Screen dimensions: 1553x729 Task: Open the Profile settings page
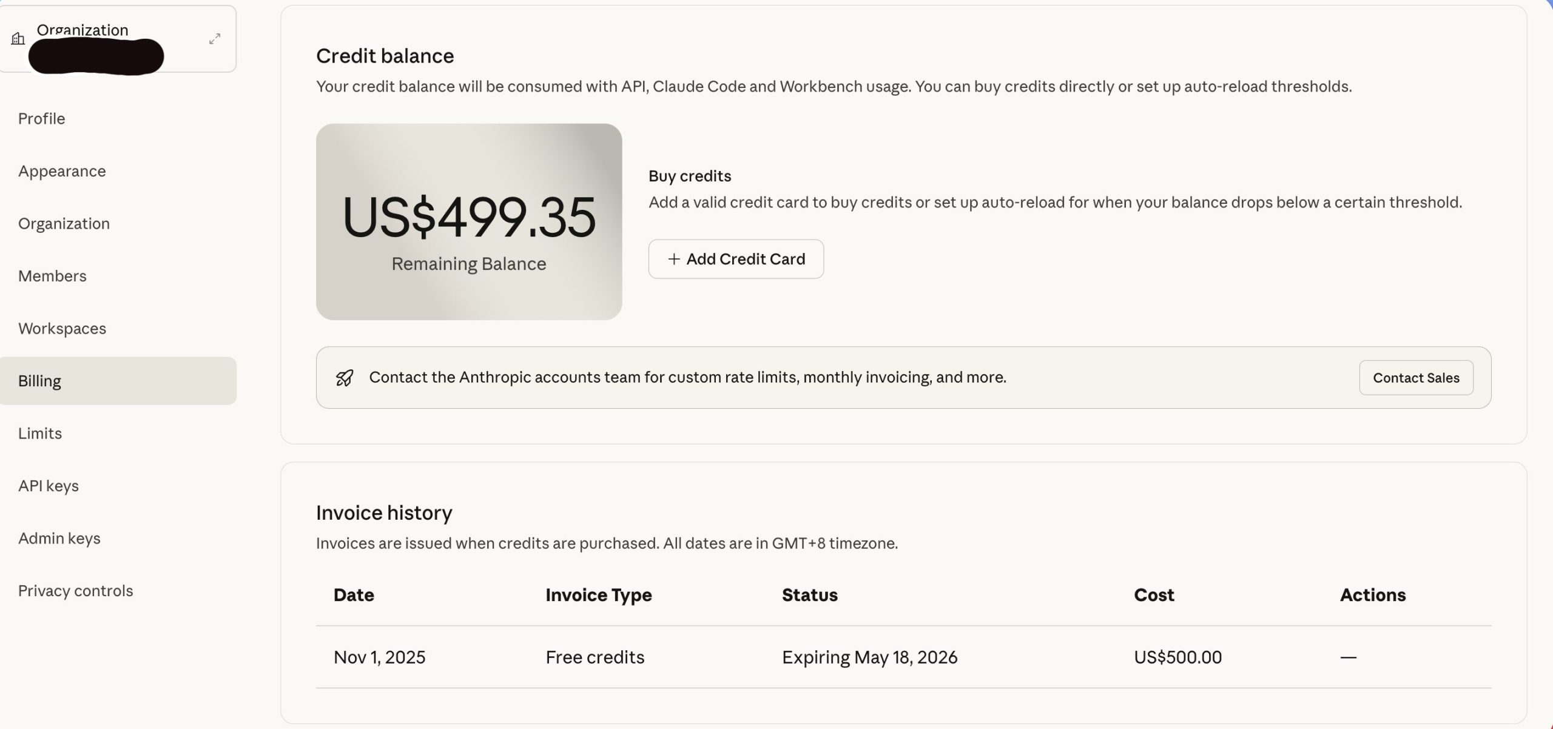point(41,118)
